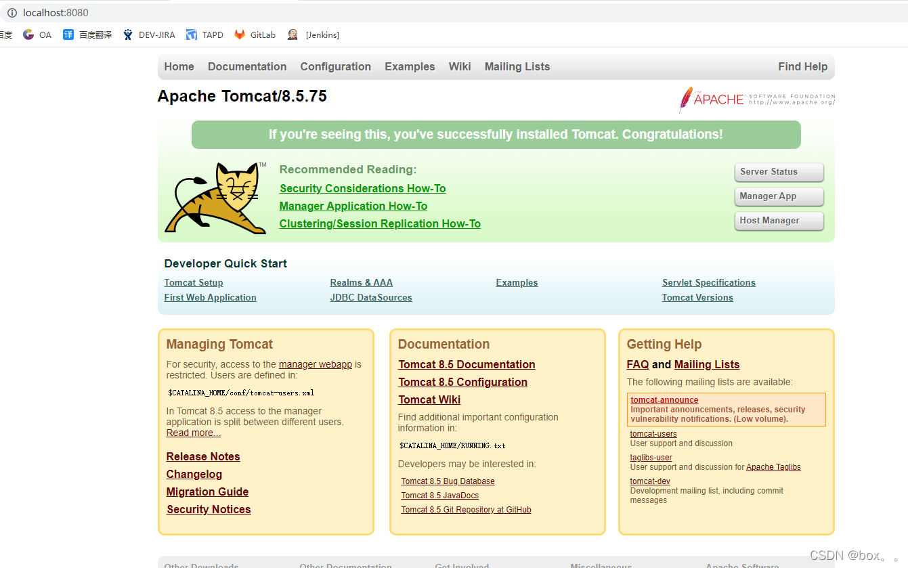Follow the manager webapp link
The width and height of the screenshot is (908, 568).
tap(316, 364)
